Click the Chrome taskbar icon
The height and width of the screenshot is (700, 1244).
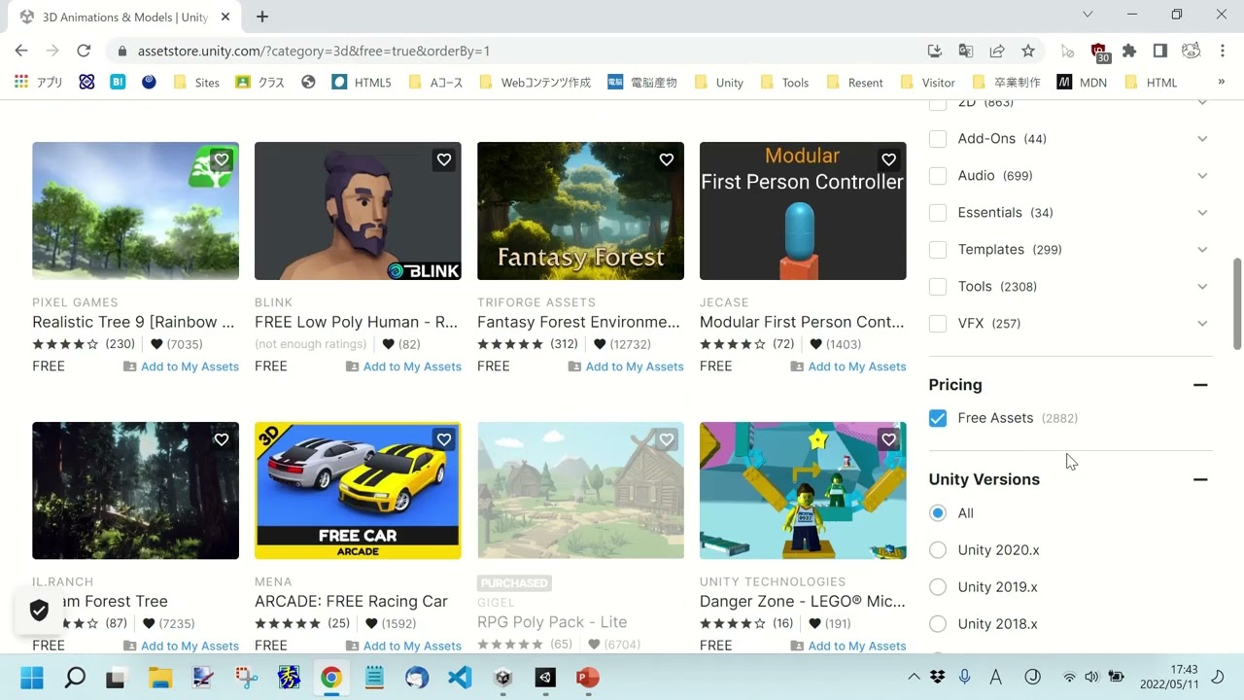click(x=331, y=678)
